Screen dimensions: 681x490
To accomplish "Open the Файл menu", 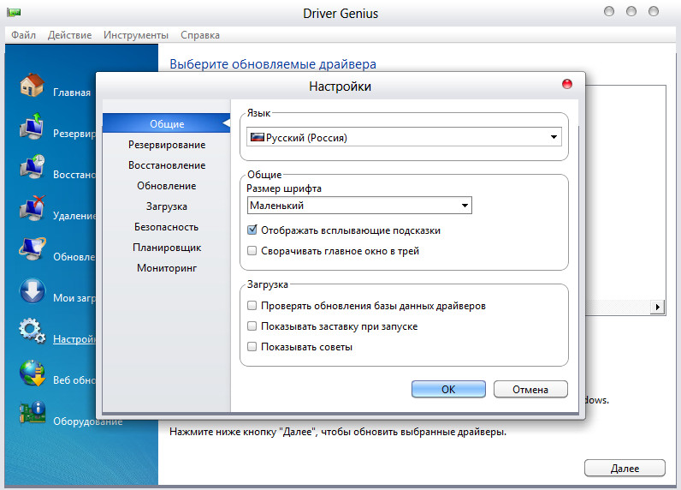I will coord(23,35).
